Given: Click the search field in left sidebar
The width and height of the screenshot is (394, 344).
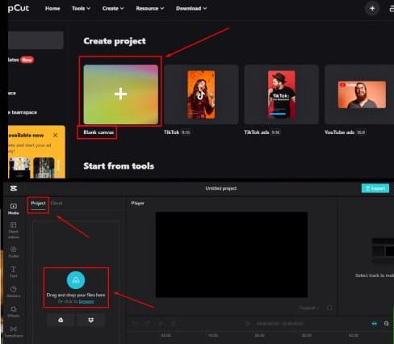Looking at the screenshot, I should click(36, 40).
